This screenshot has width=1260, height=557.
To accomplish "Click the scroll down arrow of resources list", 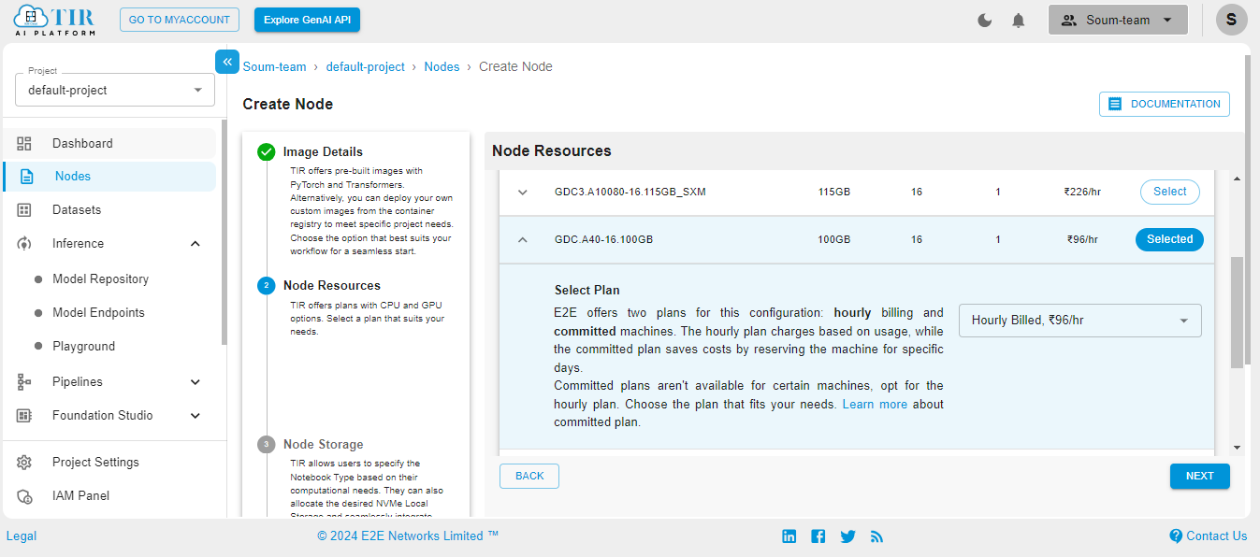I will click(1237, 448).
